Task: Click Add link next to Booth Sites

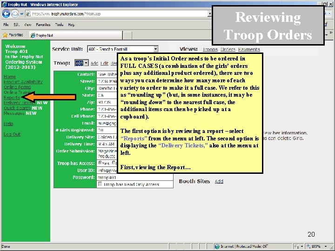Action: coord(219,181)
